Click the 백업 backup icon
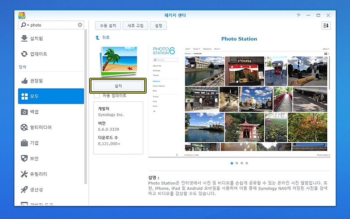Viewport: 350px width, 219px height. (x=24, y=112)
